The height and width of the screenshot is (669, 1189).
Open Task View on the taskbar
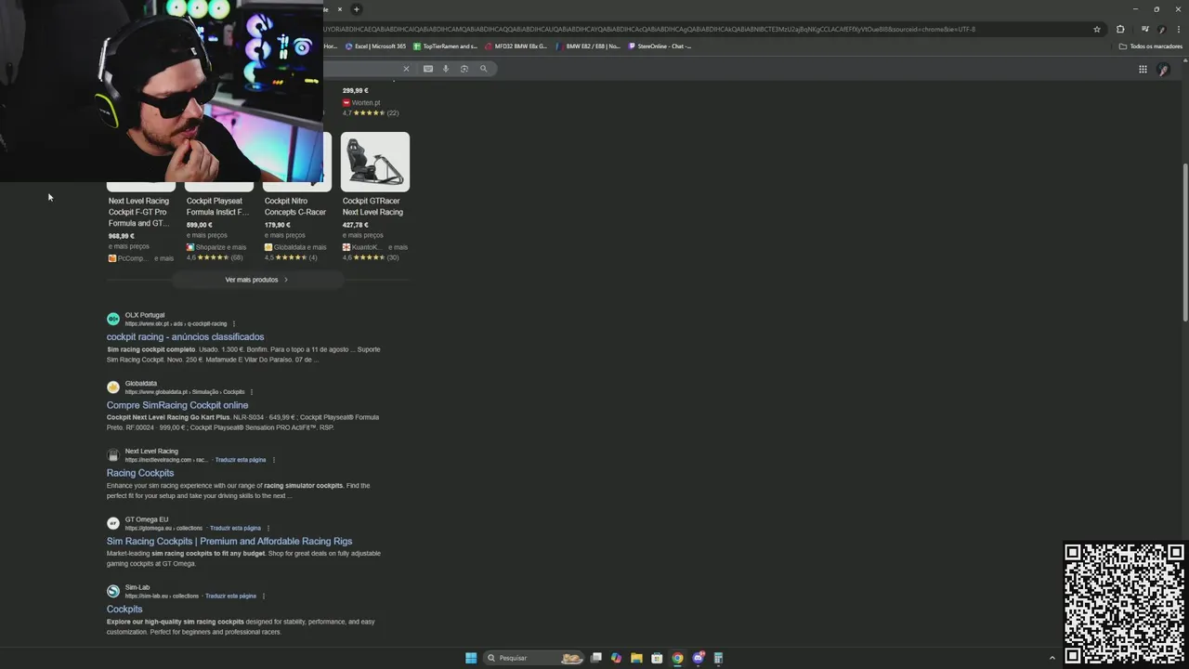tap(596, 658)
